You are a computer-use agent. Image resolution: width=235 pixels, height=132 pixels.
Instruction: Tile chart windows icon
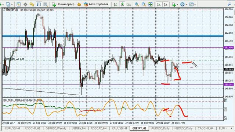coord(150,4)
